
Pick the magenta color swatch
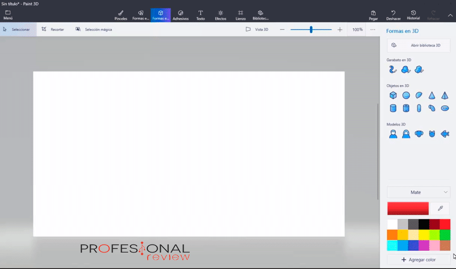click(x=424, y=245)
